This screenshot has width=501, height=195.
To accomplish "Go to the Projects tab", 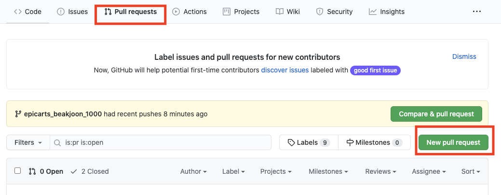I will pyautogui.click(x=241, y=12).
